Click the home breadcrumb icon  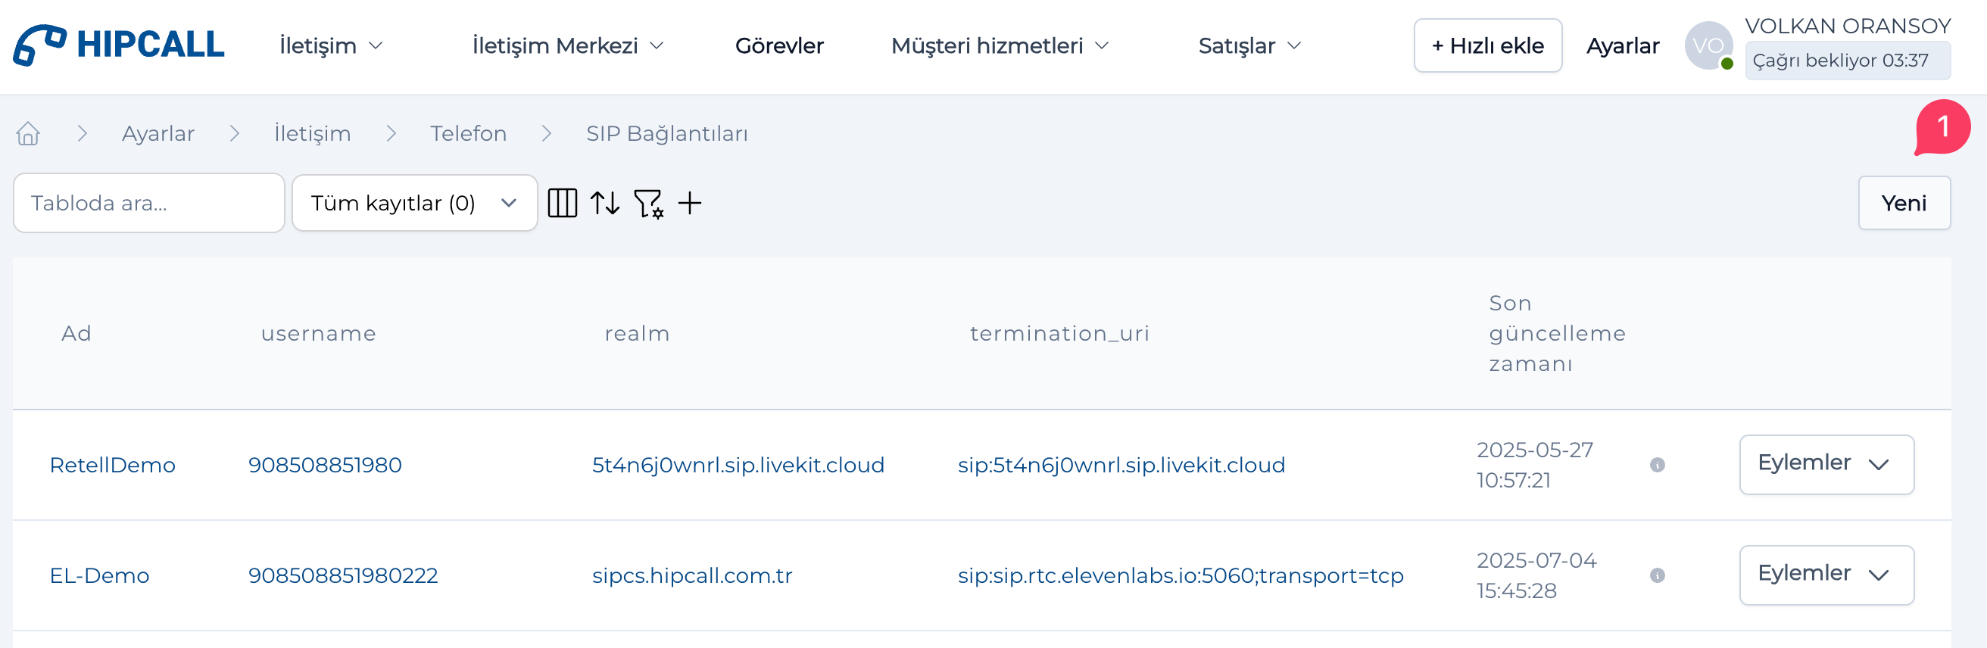point(29,133)
